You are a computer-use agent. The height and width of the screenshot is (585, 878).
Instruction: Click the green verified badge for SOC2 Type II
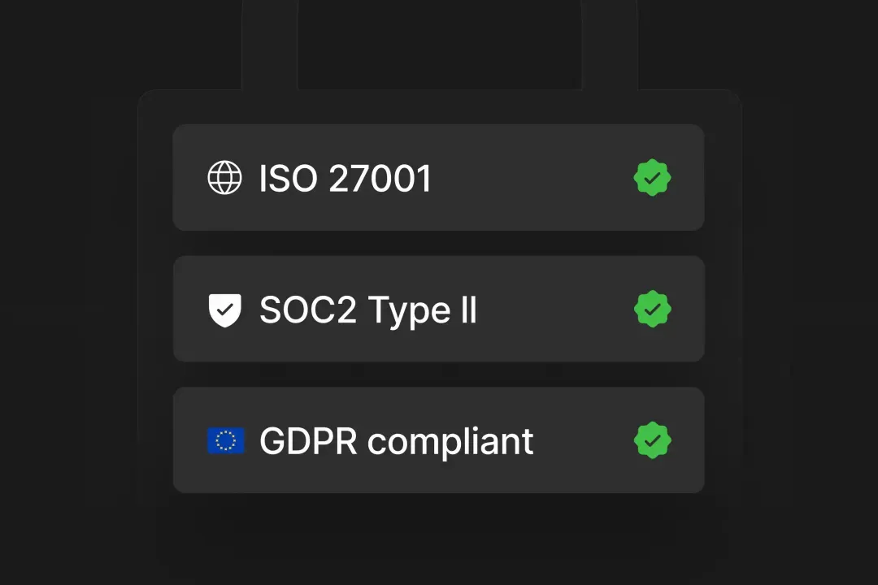[652, 310]
